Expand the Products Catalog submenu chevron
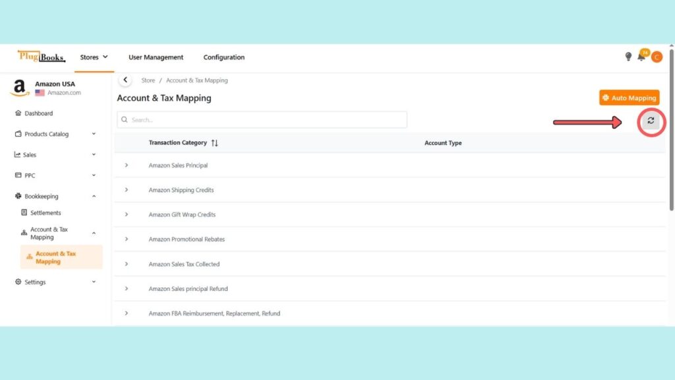The image size is (675, 380). point(94,133)
